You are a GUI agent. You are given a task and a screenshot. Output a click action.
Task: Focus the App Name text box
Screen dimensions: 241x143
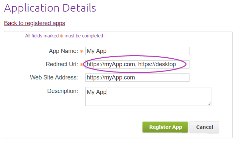pos(137,51)
